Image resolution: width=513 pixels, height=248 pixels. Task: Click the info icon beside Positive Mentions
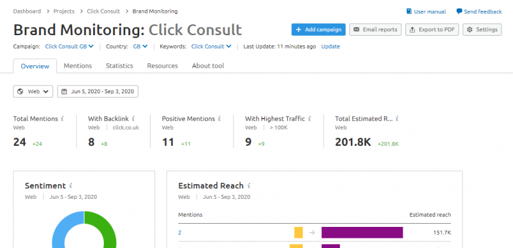point(219,119)
